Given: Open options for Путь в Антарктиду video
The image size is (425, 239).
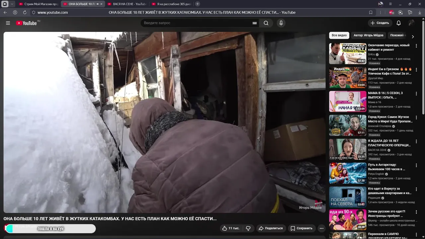Looking at the screenshot, I should pos(416,165).
